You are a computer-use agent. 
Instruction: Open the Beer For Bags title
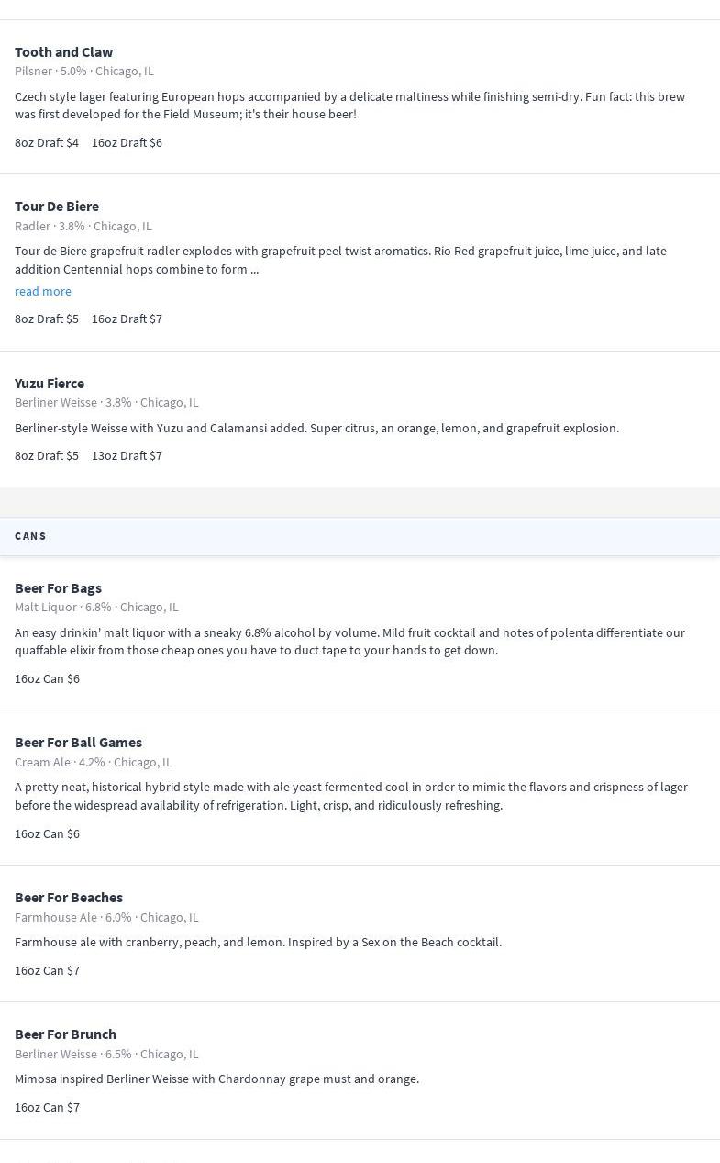coord(58,587)
